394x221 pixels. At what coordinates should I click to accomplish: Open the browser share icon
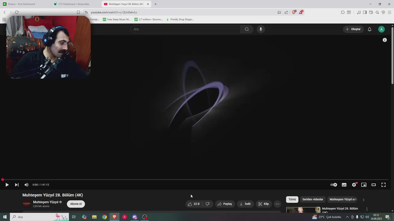[286, 12]
